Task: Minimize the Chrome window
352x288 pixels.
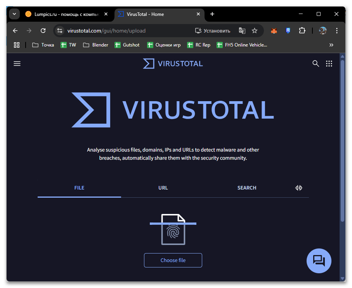Action: (301, 14)
